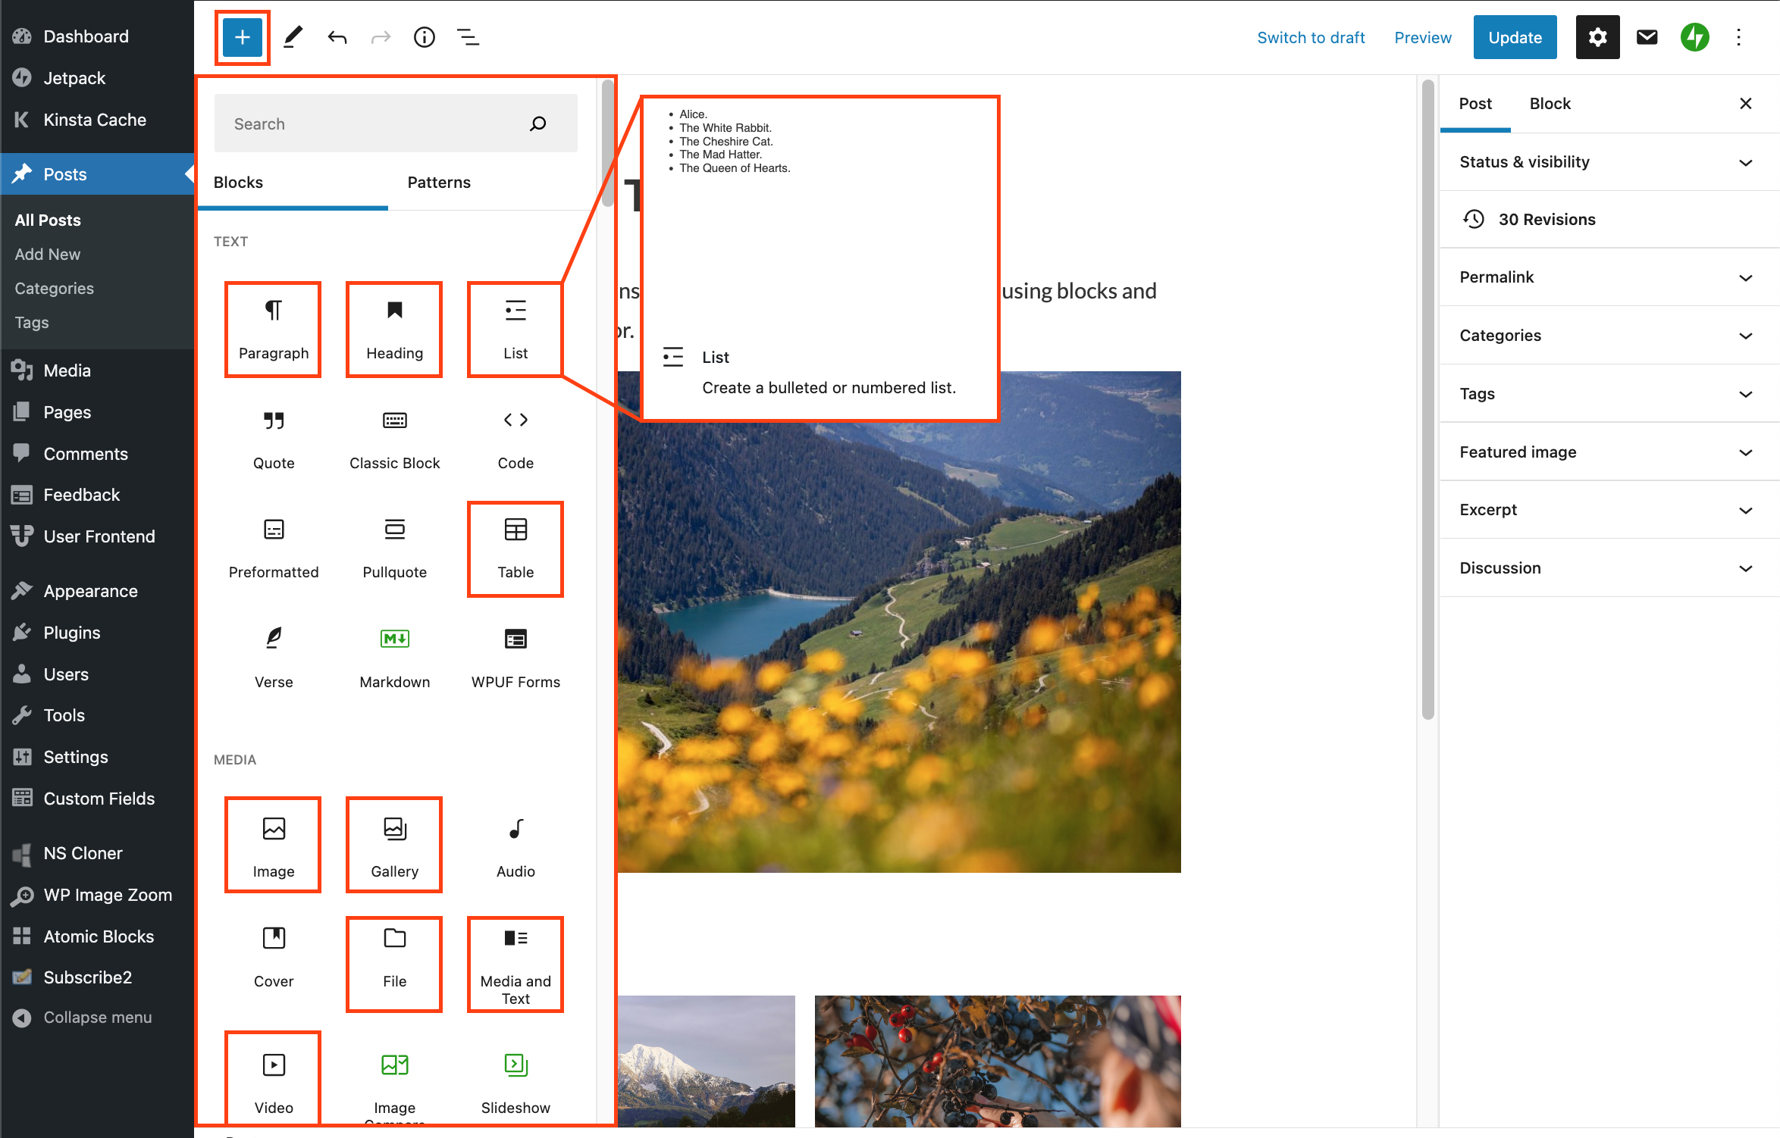This screenshot has height=1138, width=1780.
Task: Open the Jetpack lightning icon
Action: [1694, 37]
